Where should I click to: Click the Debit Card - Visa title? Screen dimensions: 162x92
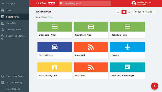(x=119, y=35)
